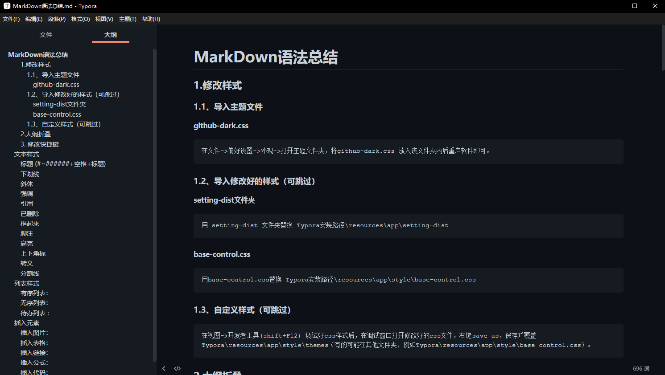Open the 主题(T) menu
Viewport: 665px width, 375px height.
(x=128, y=19)
